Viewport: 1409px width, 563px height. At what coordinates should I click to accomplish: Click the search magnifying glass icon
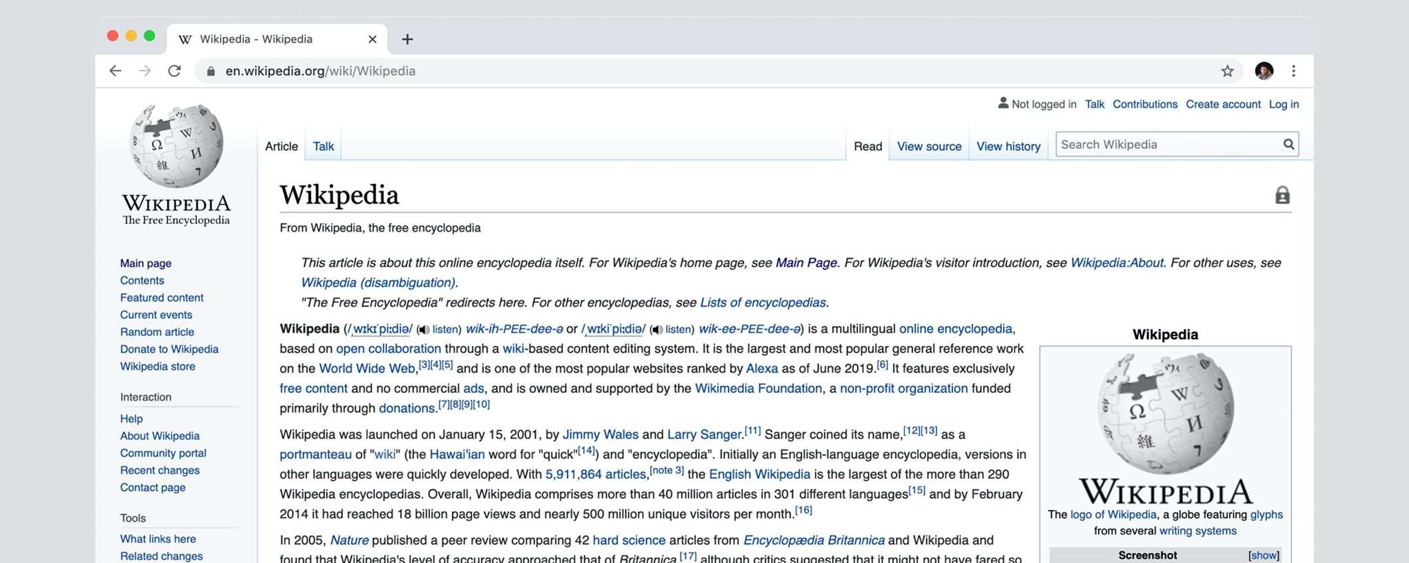(x=1288, y=145)
